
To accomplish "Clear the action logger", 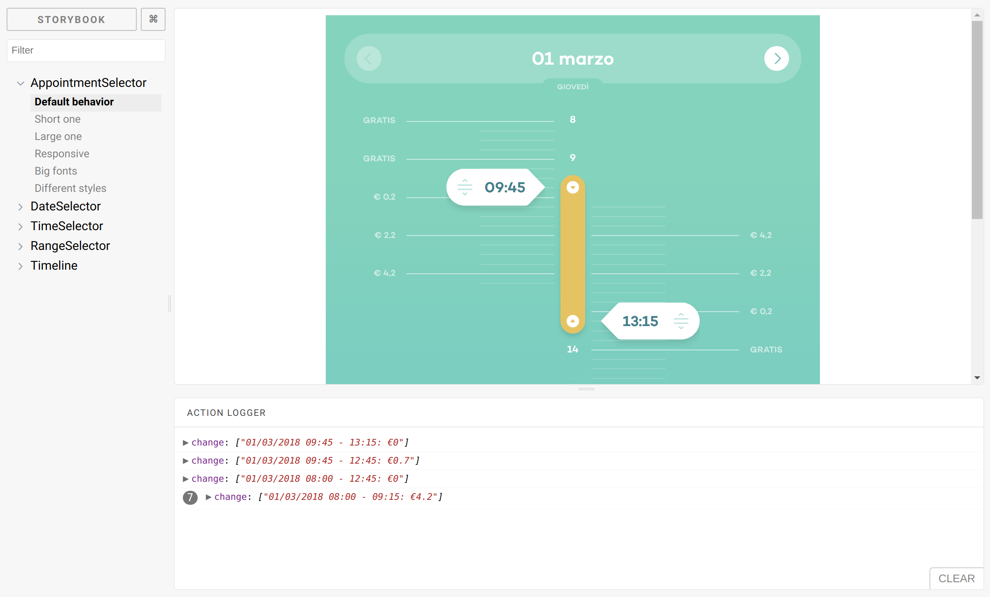I will click(x=956, y=578).
